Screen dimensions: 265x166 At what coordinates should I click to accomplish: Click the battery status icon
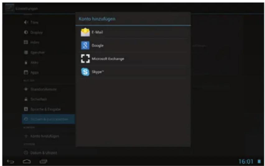pyautogui.click(x=259, y=161)
